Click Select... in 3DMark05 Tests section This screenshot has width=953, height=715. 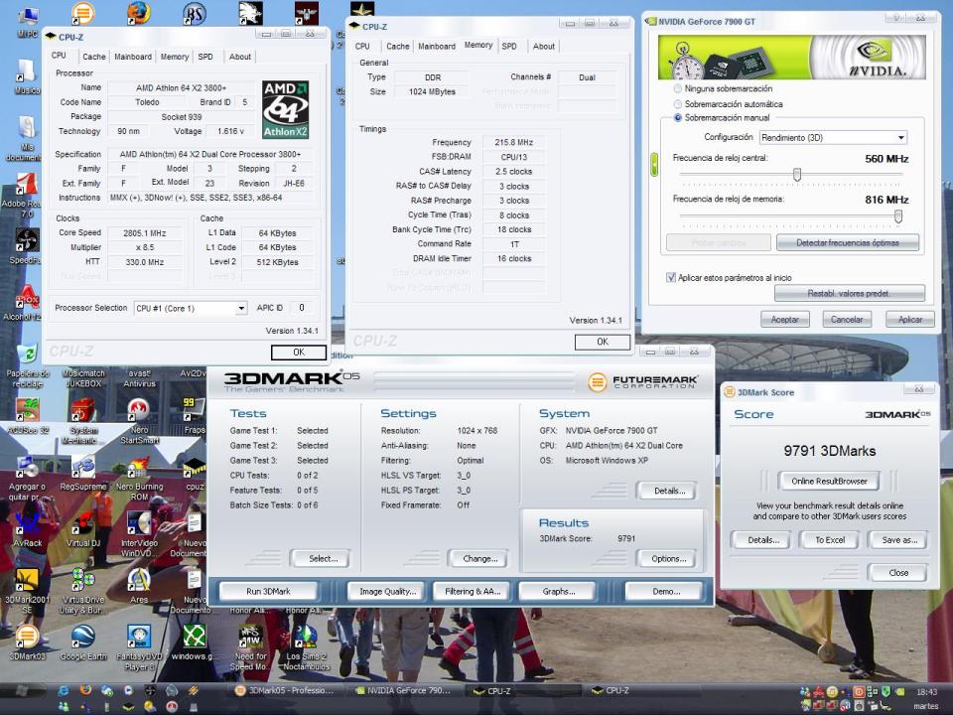(x=323, y=558)
